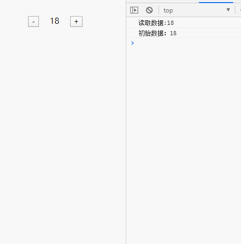This screenshot has width=241, height=244.
Task: Show the console sidebar panel
Action: pyautogui.click(x=134, y=10)
